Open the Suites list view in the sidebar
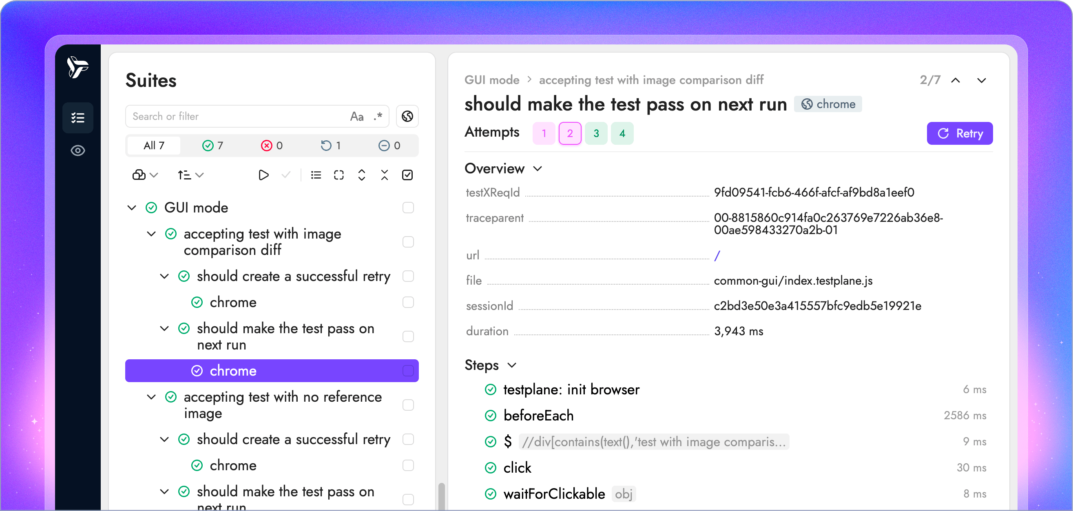This screenshot has width=1073, height=511. click(78, 118)
